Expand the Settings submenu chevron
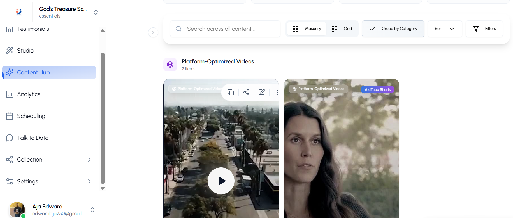This screenshot has height=218, width=513. [x=89, y=181]
